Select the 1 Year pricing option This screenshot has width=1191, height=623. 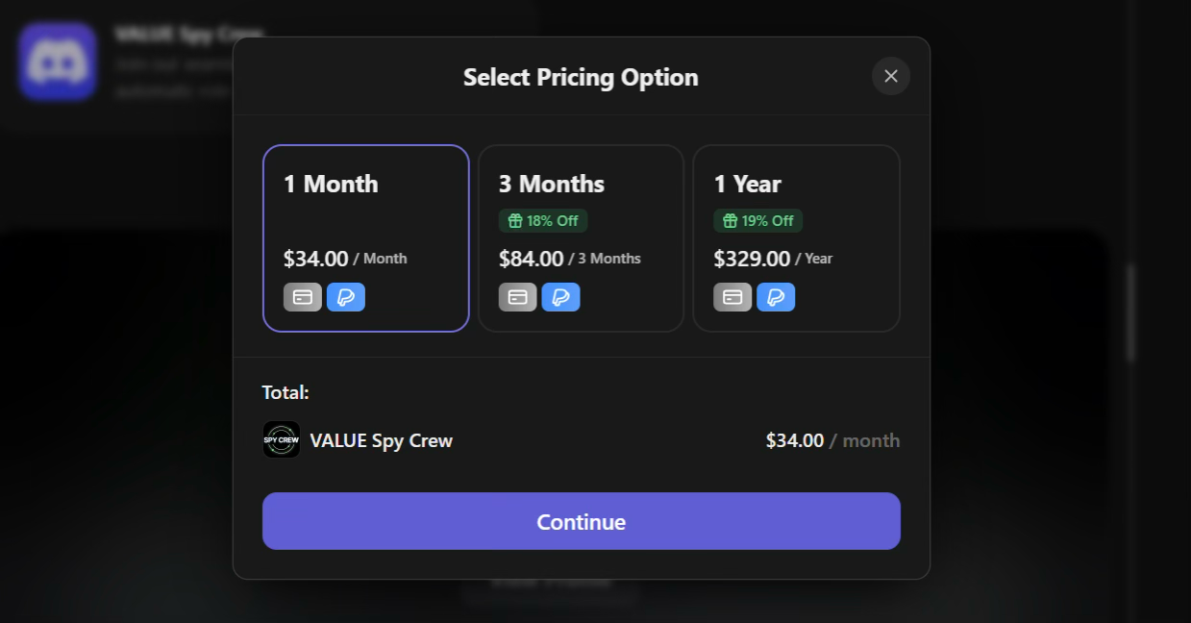pos(796,237)
